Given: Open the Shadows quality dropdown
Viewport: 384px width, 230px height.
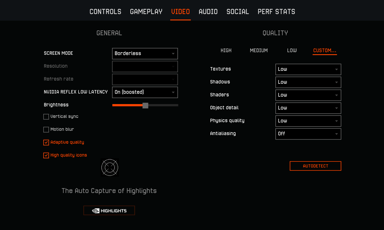Looking at the screenshot, I should point(308,82).
